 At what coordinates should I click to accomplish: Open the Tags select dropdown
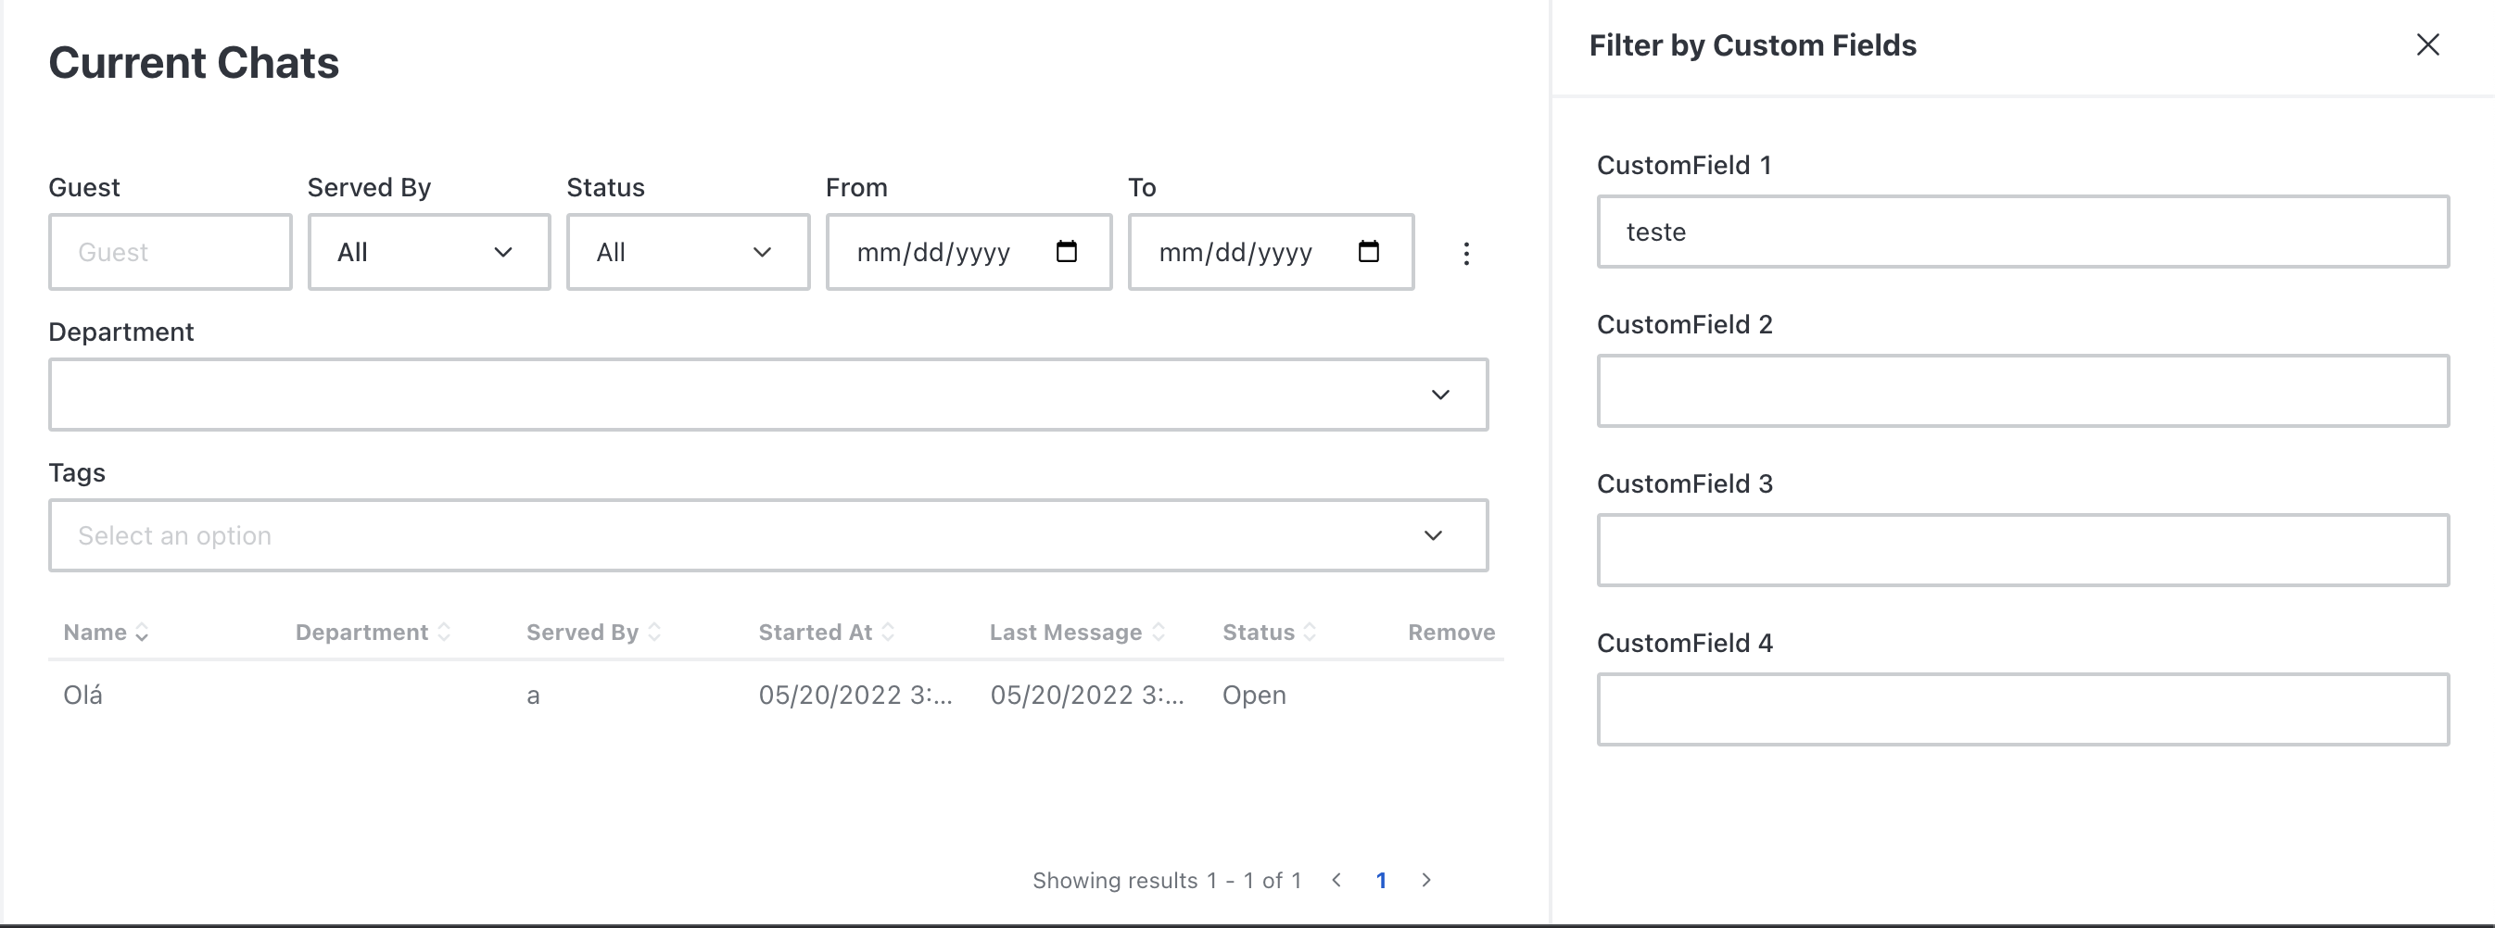(768, 535)
